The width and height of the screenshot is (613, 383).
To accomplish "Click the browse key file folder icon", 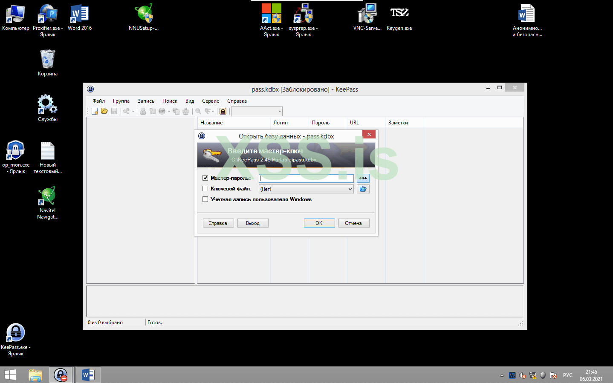I will click(363, 189).
